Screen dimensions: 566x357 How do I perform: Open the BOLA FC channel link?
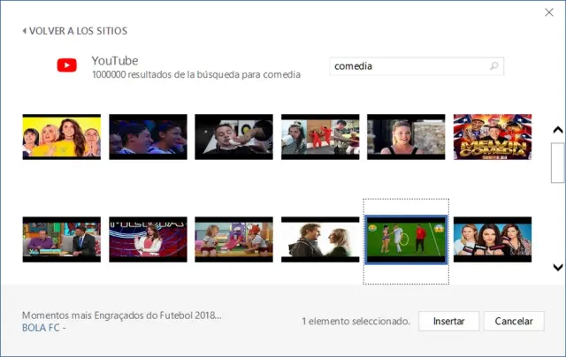pyautogui.click(x=42, y=328)
